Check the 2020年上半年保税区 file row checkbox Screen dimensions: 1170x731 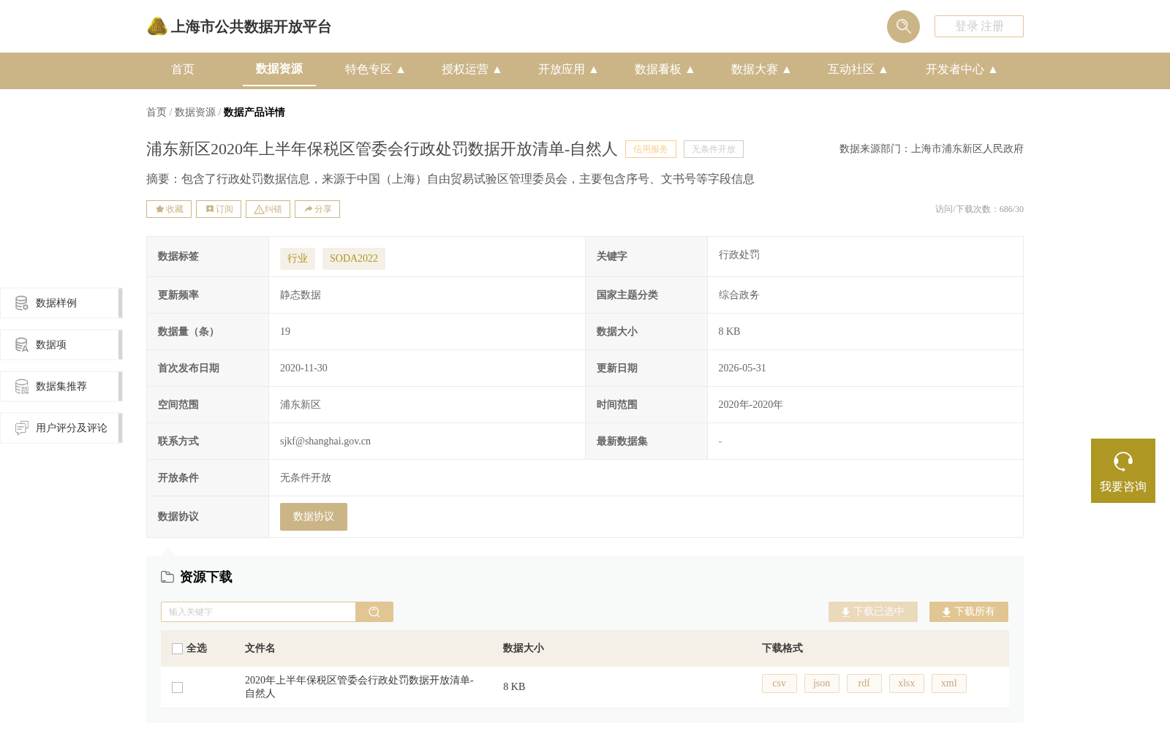tap(177, 687)
